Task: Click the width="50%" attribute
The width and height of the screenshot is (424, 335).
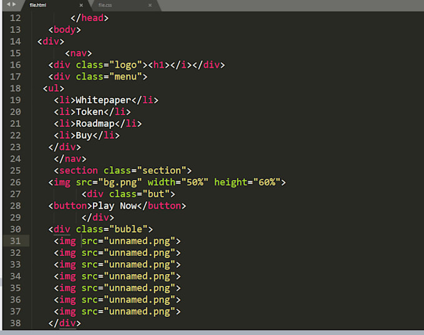Action: click(178, 182)
